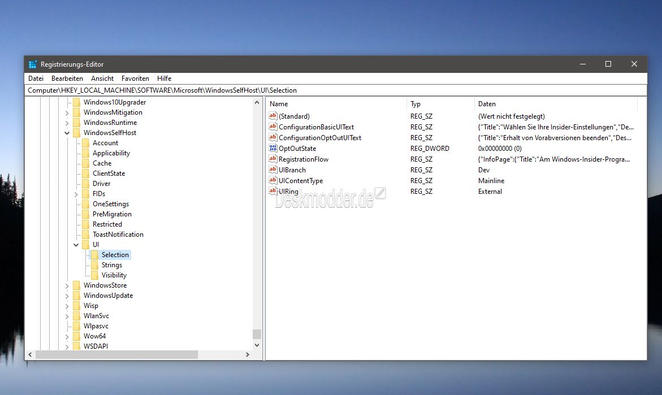
Task: Click the Driver folder icon
Action: [x=86, y=184]
